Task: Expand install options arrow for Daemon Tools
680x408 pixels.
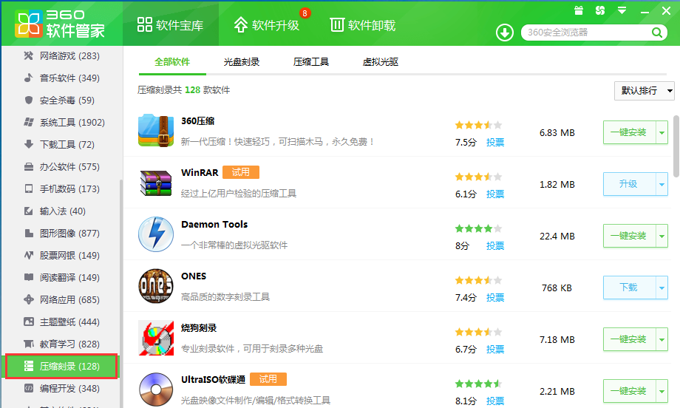Action: pyautogui.click(x=662, y=236)
